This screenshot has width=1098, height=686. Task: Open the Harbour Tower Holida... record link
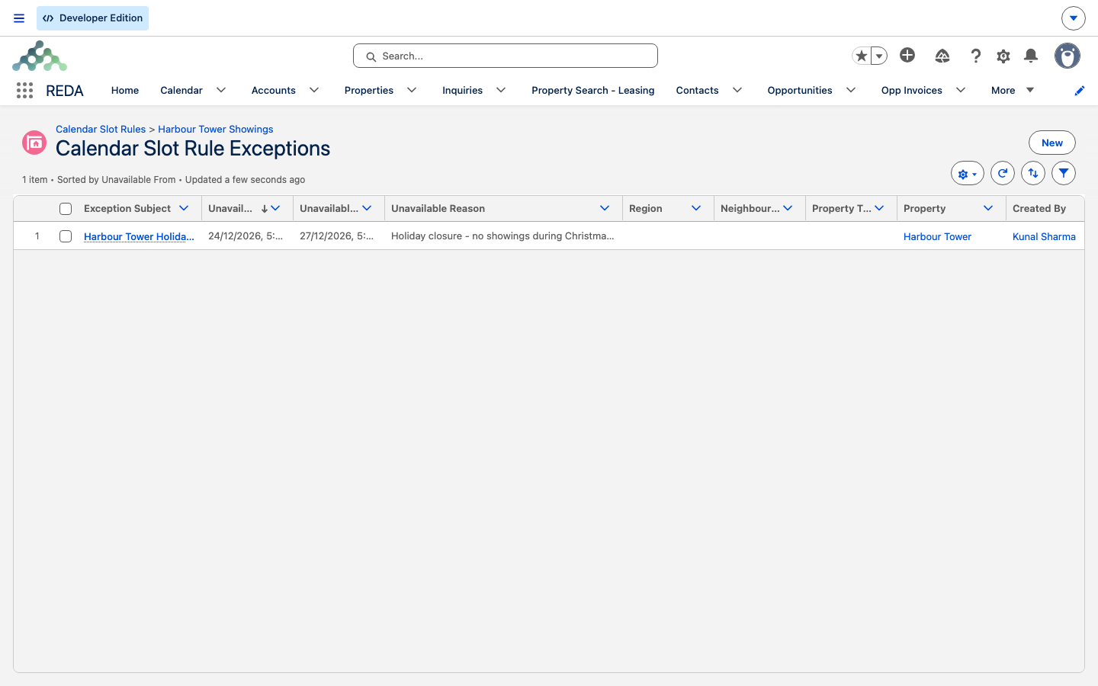pos(139,236)
